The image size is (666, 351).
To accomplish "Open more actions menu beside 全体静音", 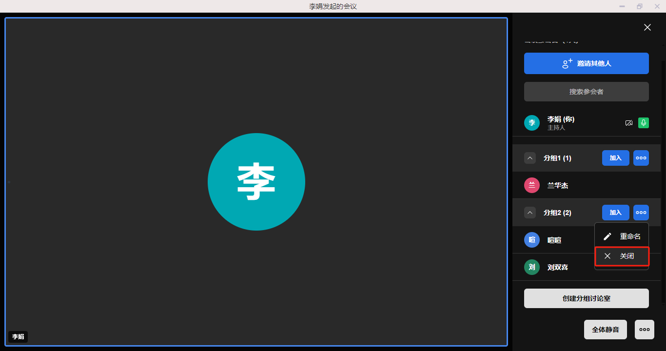I will pos(644,330).
